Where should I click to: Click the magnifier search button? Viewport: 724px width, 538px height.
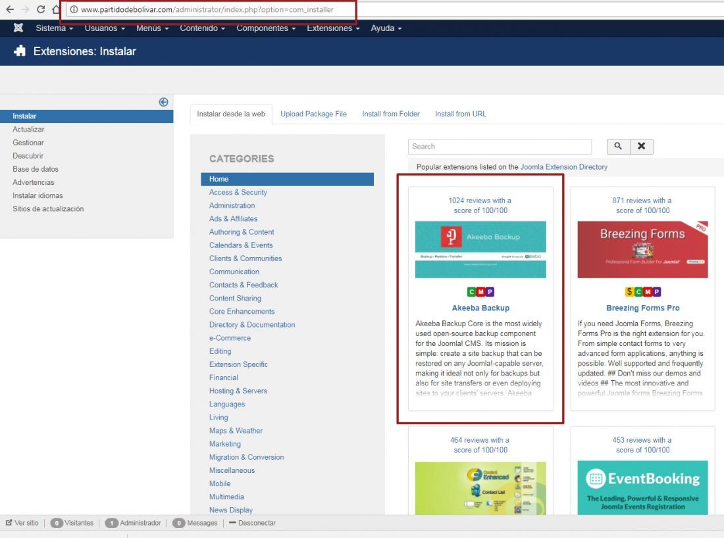pyautogui.click(x=618, y=146)
